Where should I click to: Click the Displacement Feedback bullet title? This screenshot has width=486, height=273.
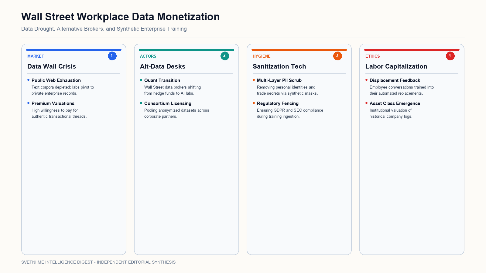click(395, 80)
